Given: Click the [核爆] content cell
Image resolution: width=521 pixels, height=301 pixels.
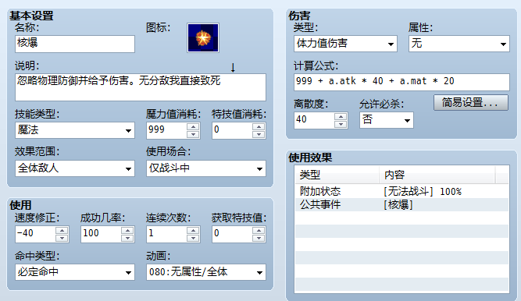Looking at the screenshot, I should coord(398,205).
